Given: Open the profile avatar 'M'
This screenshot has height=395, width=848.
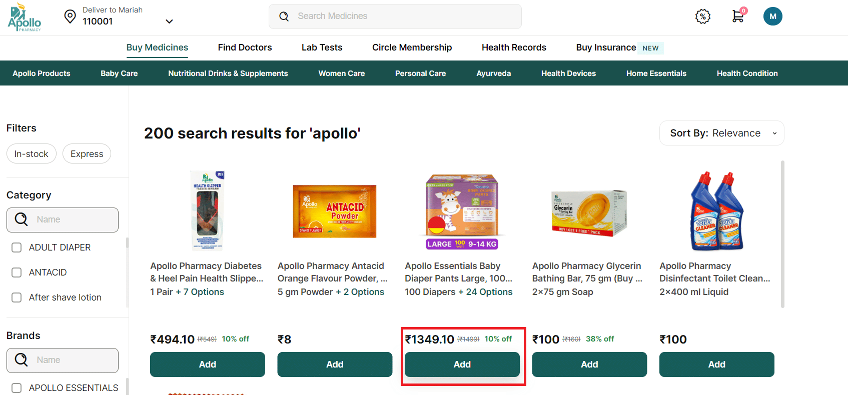Looking at the screenshot, I should click(772, 16).
